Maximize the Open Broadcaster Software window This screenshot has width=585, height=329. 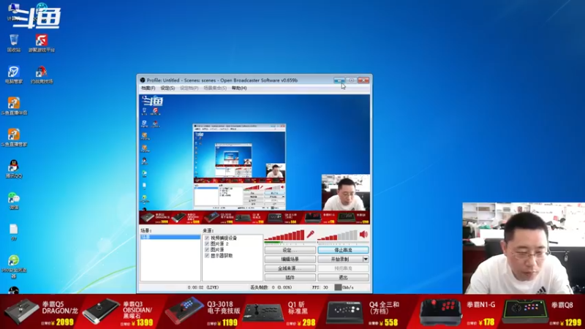351,80
